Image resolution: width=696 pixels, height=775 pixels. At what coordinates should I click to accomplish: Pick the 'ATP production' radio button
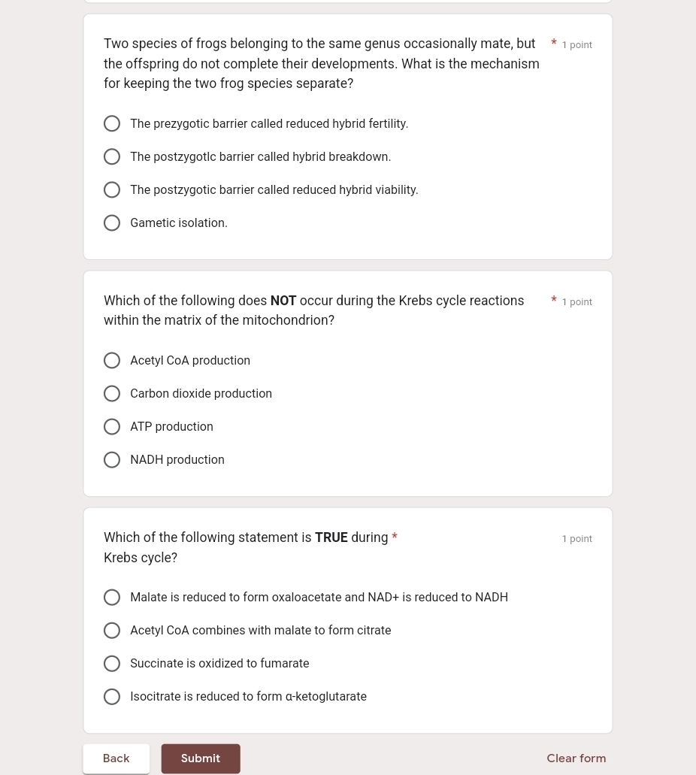tap(112, 427)
